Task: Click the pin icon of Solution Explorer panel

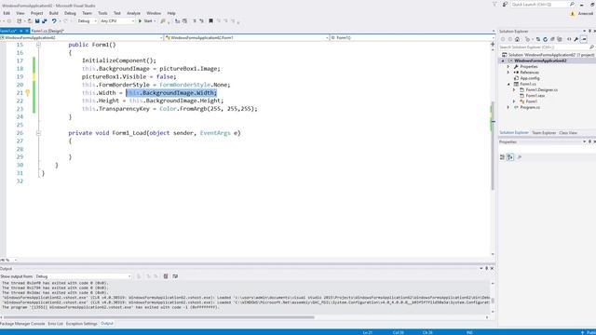Action: (589, 31)
